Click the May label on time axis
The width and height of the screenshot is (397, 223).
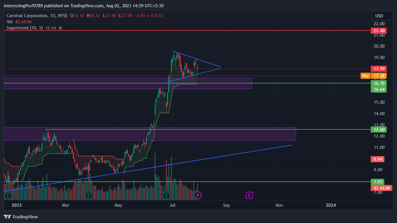click(118, 205)
